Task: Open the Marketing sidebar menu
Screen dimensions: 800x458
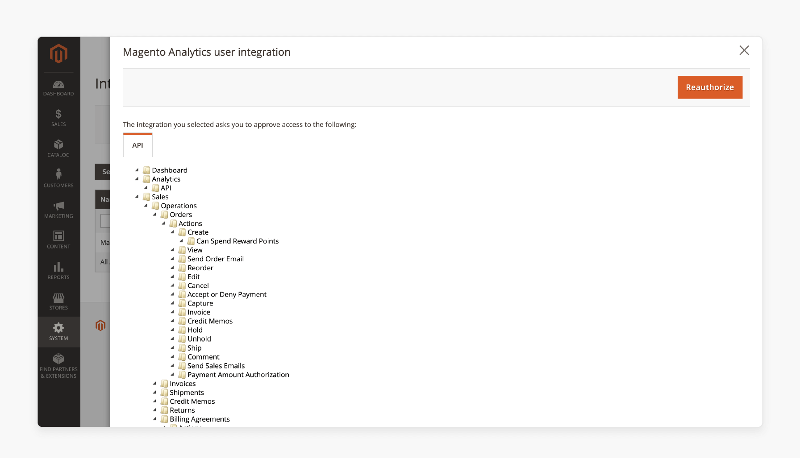Action: point(58,210)
